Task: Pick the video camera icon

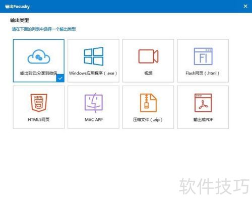Action: point(148,56)
